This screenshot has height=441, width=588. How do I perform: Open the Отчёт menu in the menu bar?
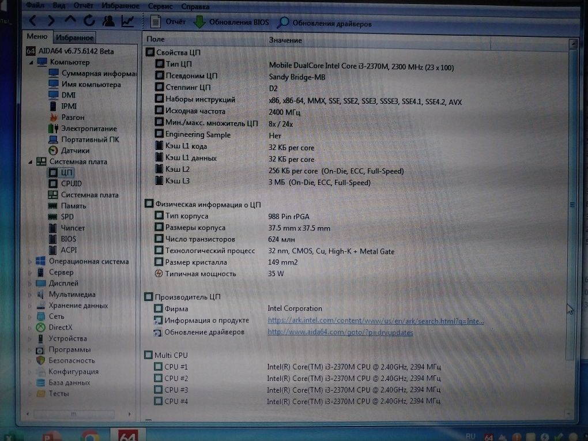[x=83, y=6]
